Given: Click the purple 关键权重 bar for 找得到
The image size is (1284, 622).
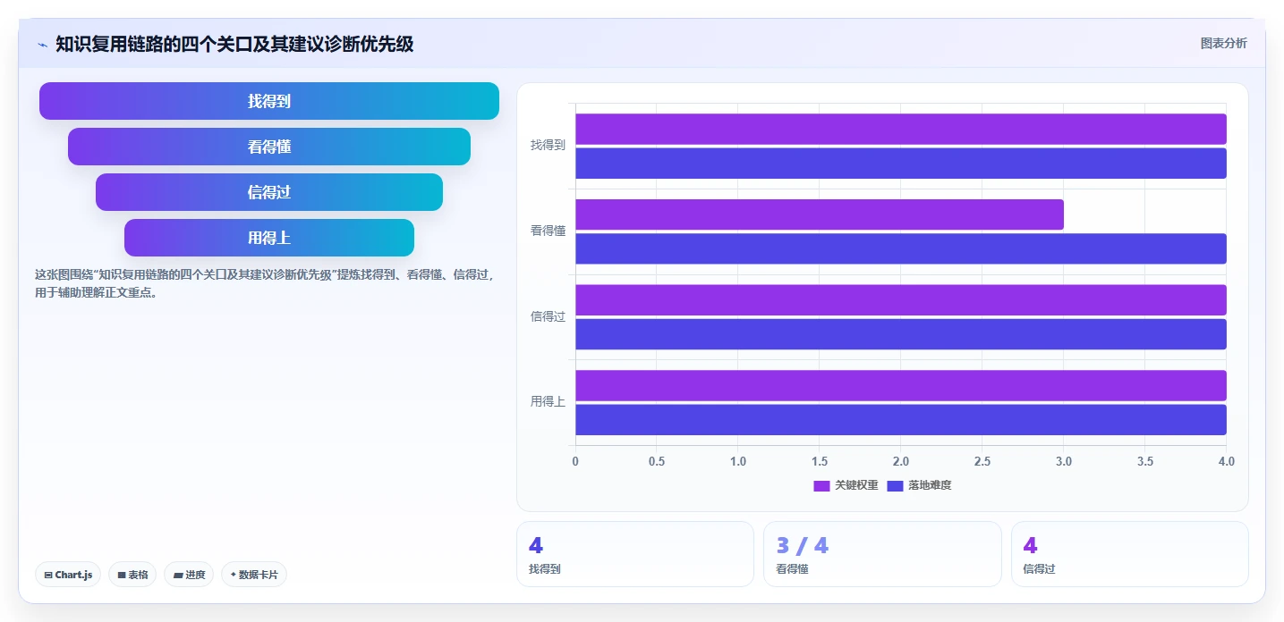Looking at the screenshot, I should point(900,129).
